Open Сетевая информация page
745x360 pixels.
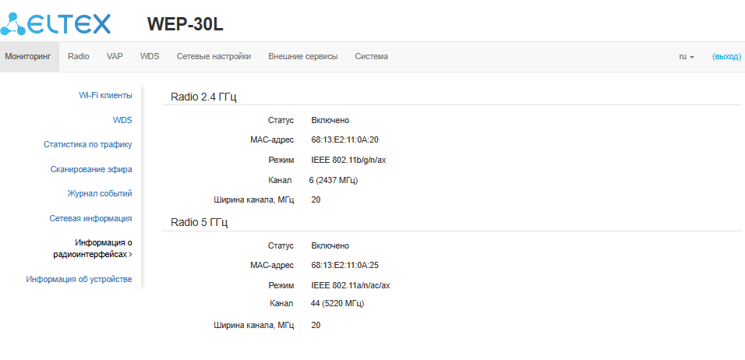click(x=90, y=218)
